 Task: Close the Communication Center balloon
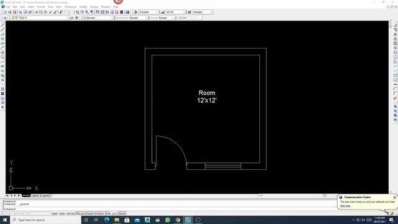coord(394,197)
